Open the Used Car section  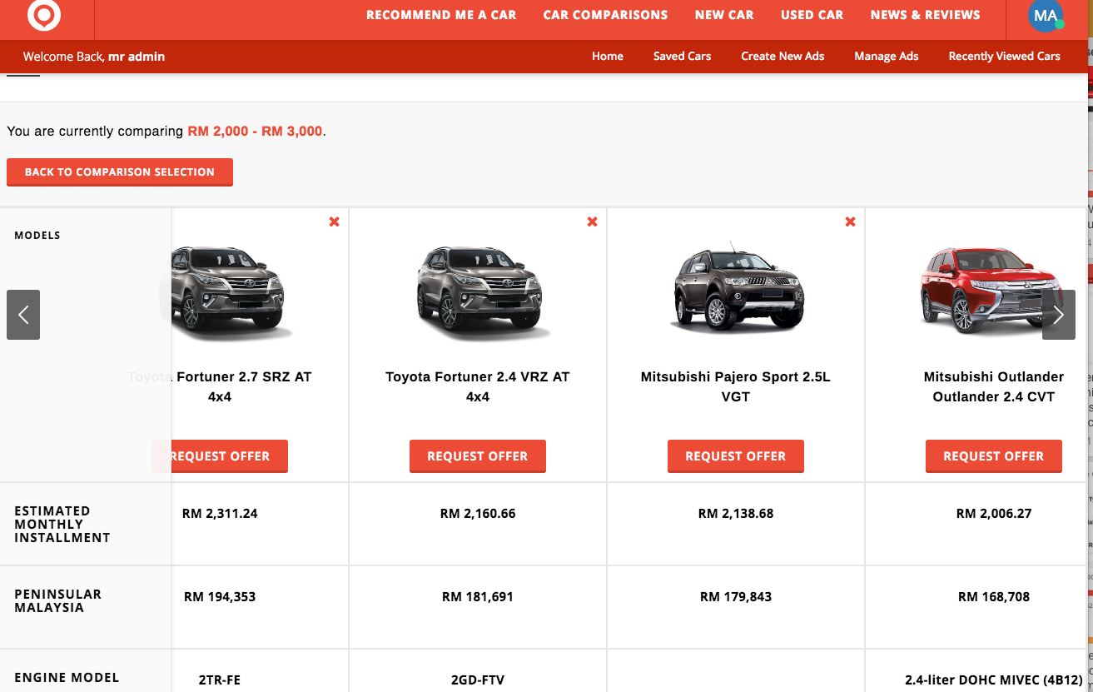click(x=812, y=15)
